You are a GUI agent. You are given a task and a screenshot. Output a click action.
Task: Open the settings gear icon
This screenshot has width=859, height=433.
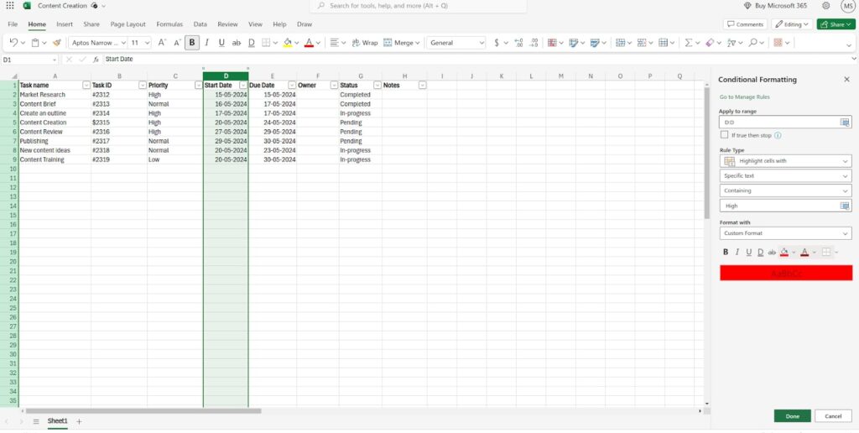pyautogui.click(x=826, y=6)
